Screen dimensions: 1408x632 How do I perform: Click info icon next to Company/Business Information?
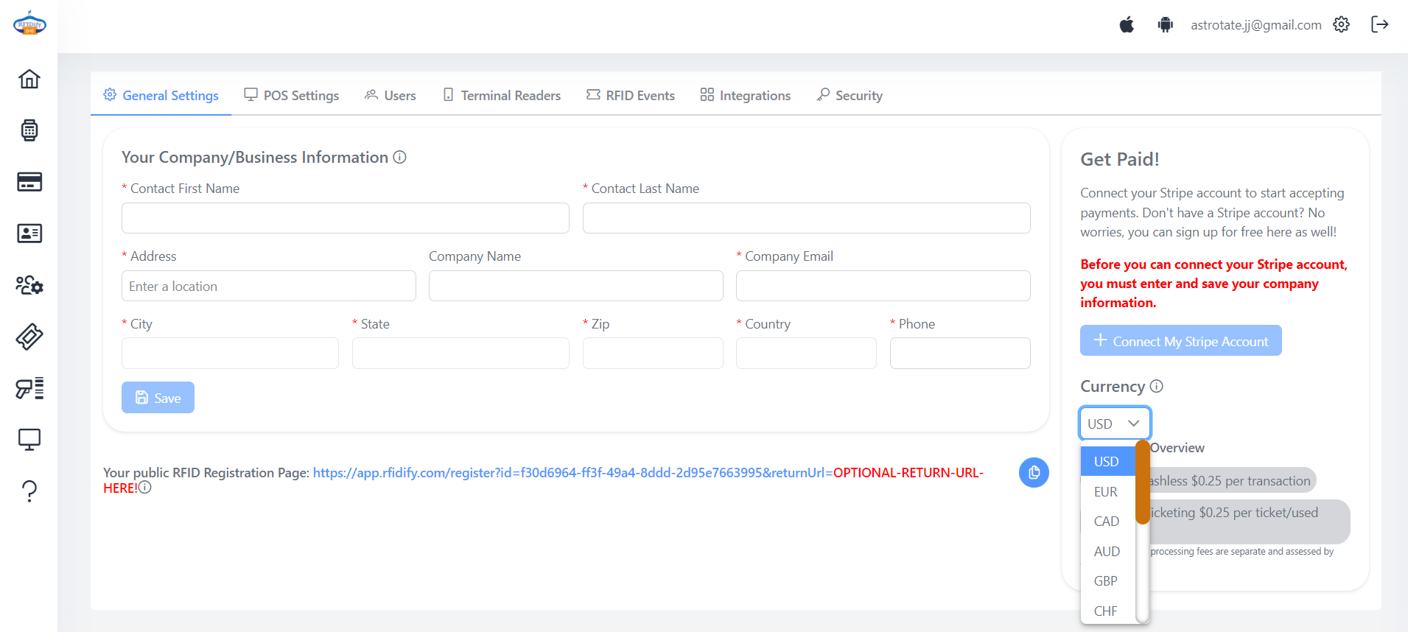[400, 157]
